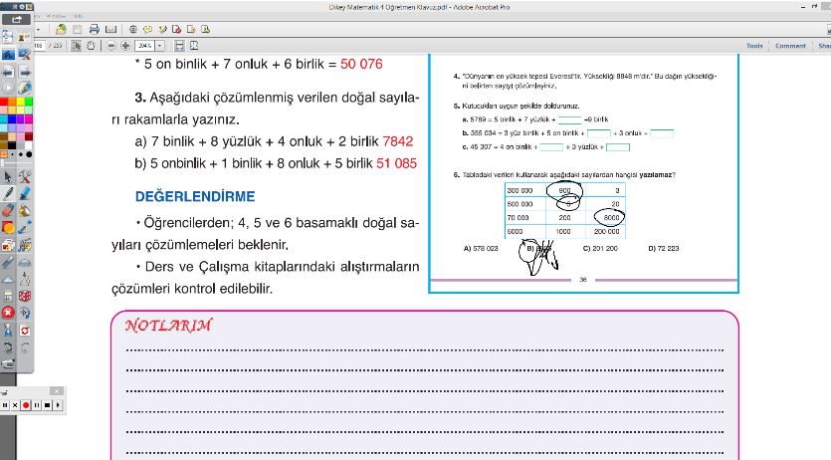Click the recorder play arrow button

tap(58, 405)
